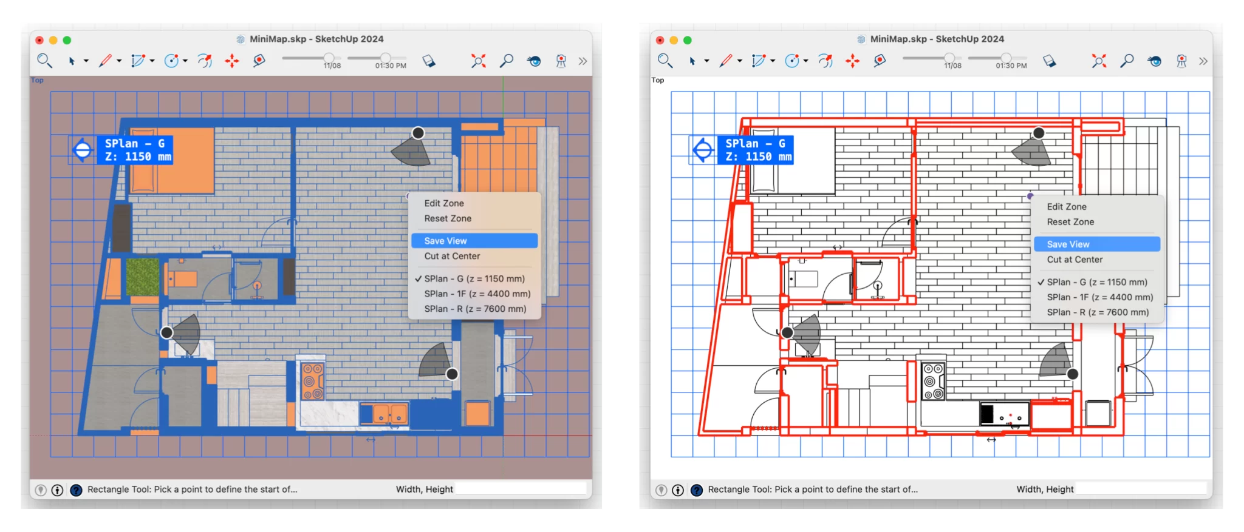This screenshot has height=532, width=1244.
Task: Click the Eraser tool in right window
Action: [x=1049, y=61]
